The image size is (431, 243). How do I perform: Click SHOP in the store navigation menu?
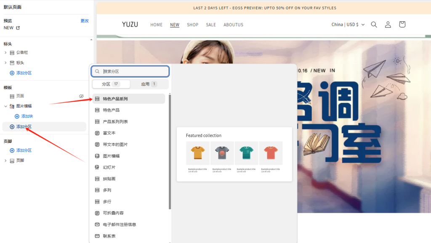[192, 25]
